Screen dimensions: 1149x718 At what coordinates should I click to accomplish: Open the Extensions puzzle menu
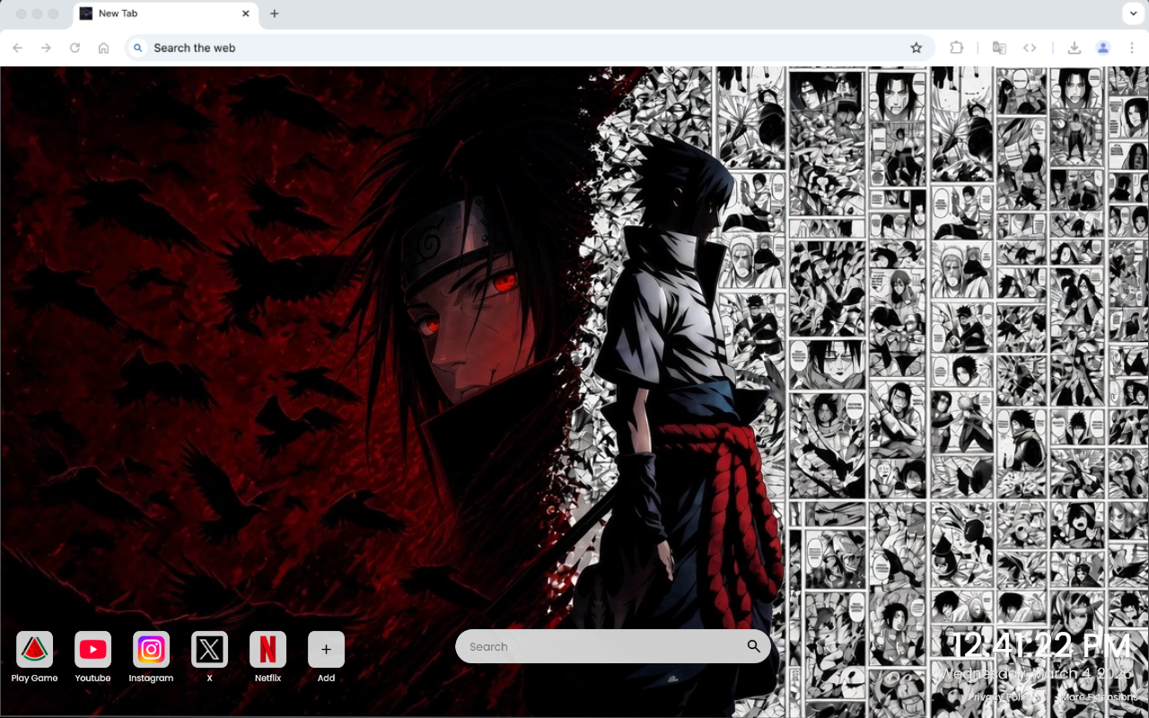coord(957,48)
